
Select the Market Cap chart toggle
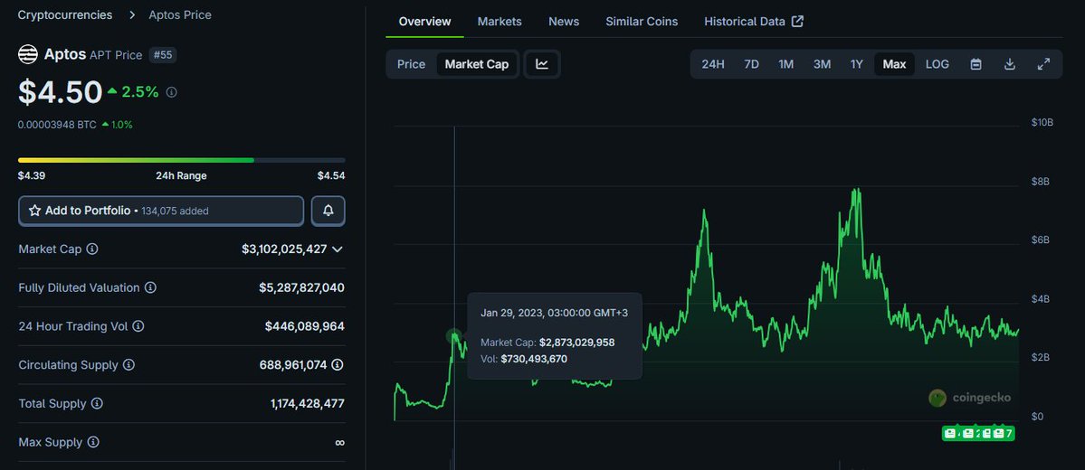click(x=477, y=64)
